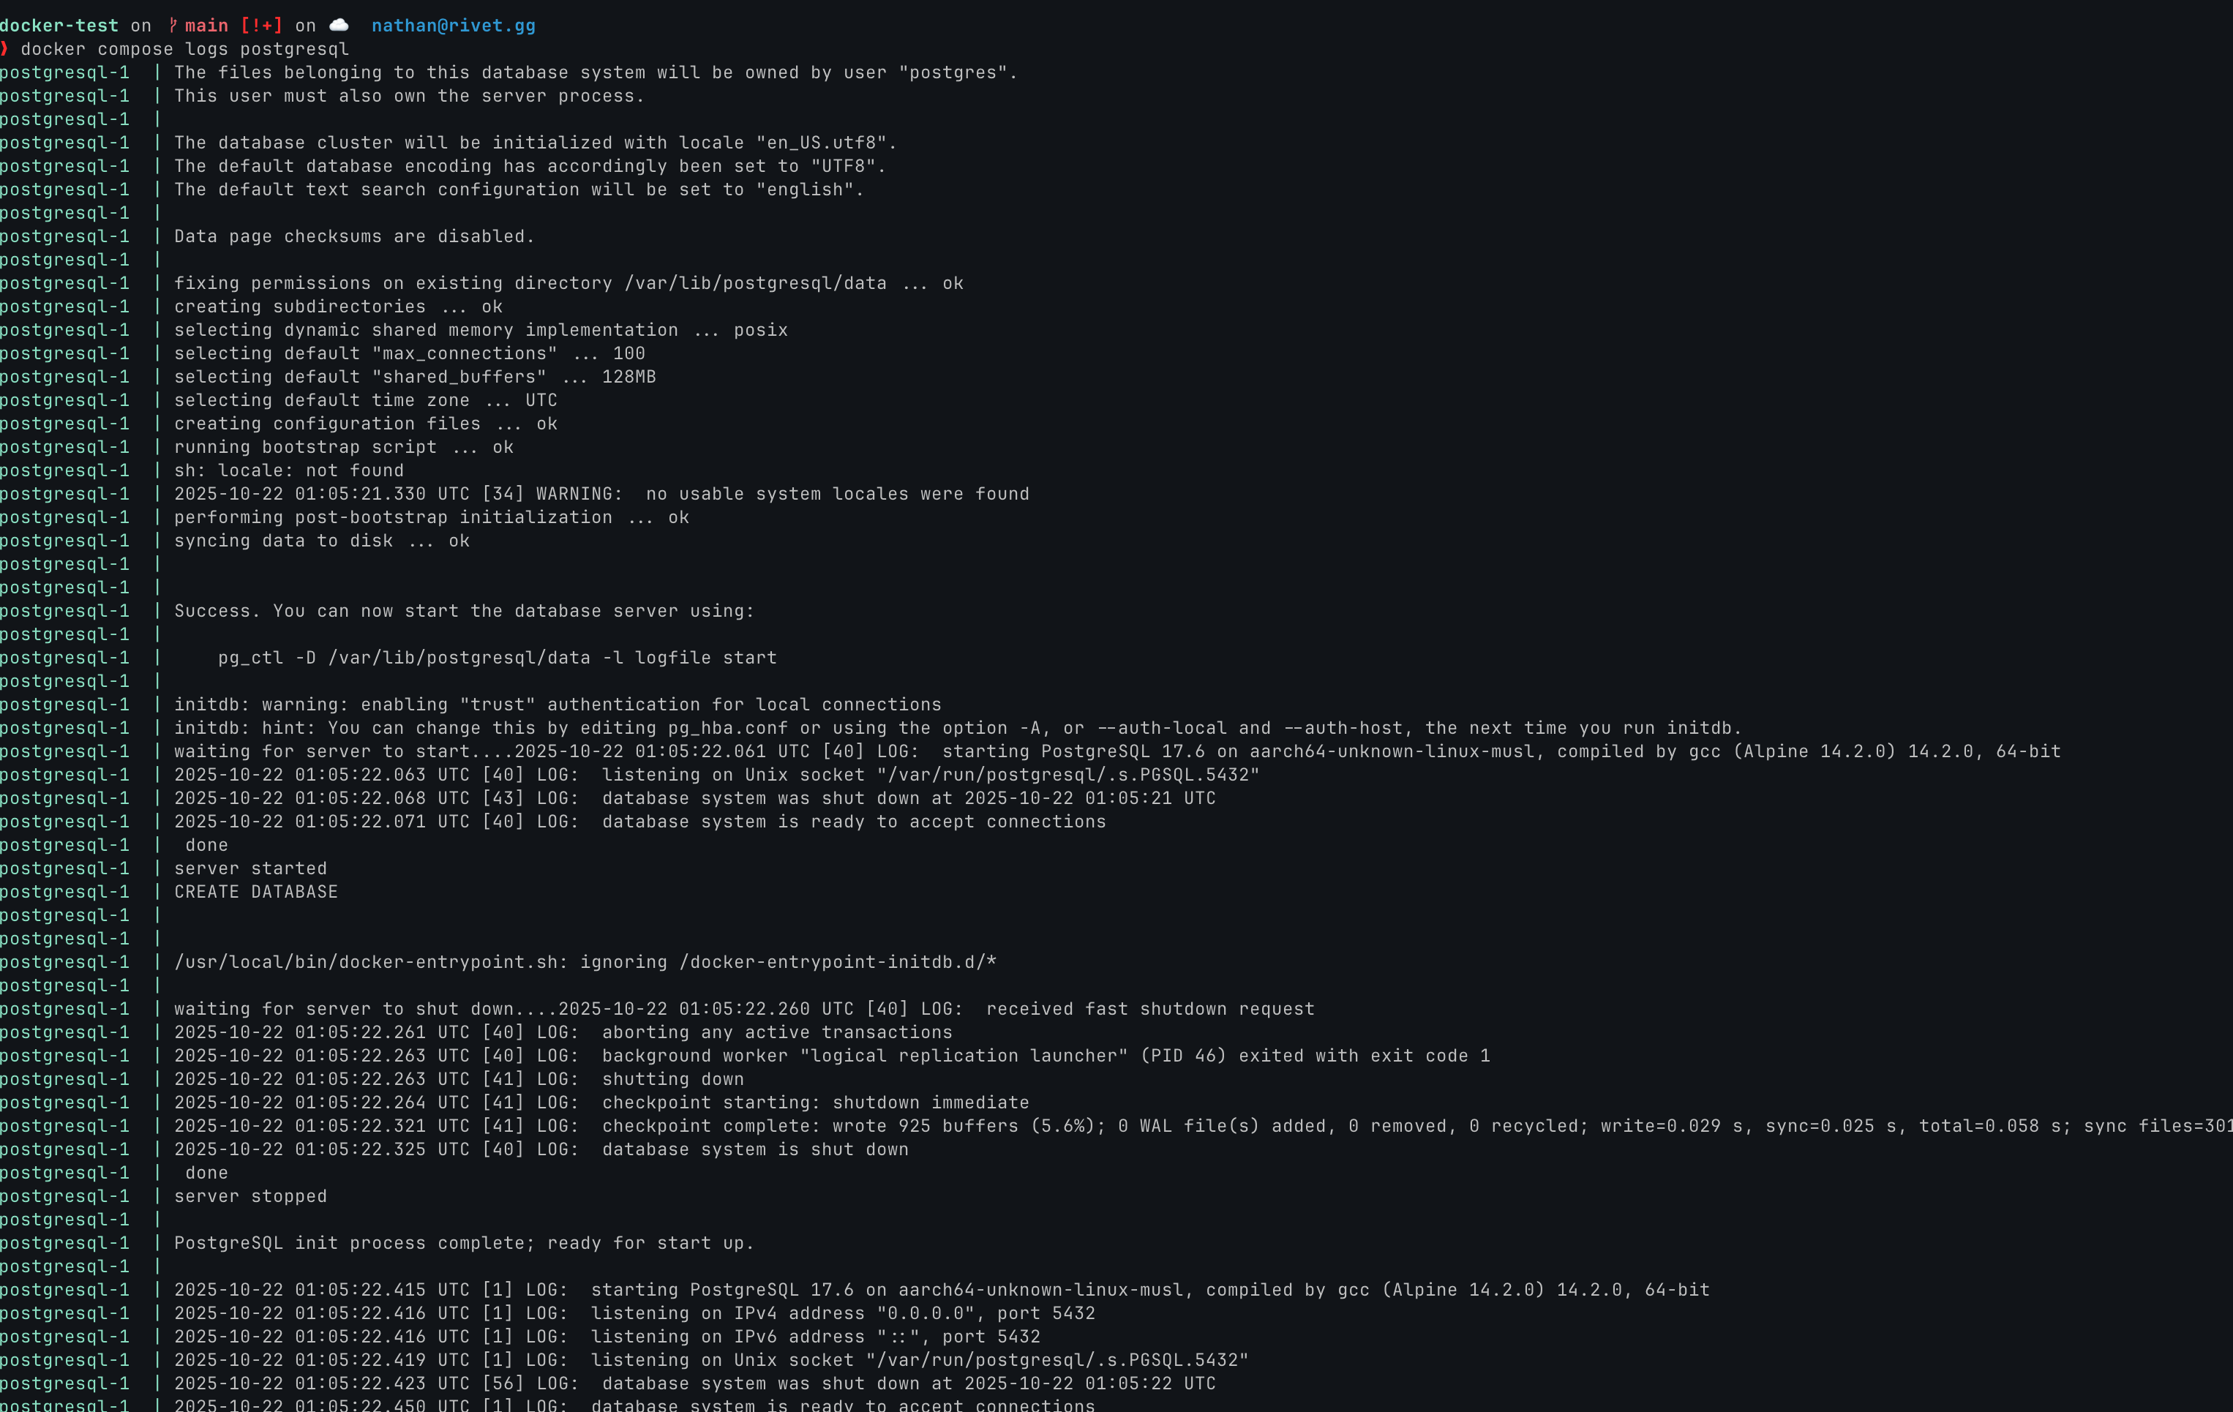Image resolution: width=2233 pixels, height=1412 pixels.
Task: Click the cloud icon in the prompt
Action: click(339, 25)
